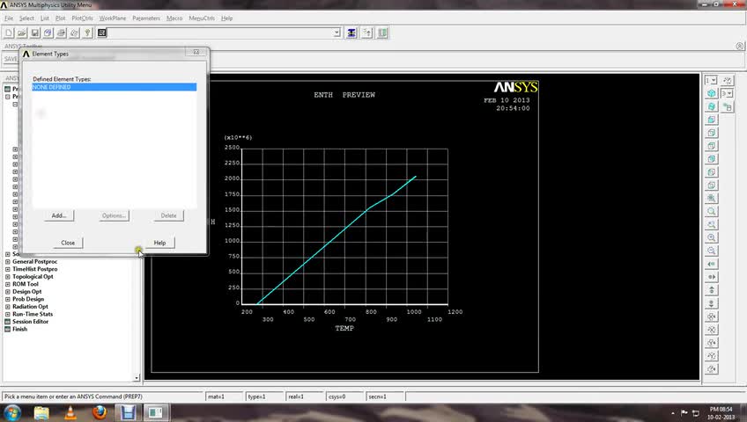Click the type=1 status bar field
747x422 pixels.
coord(264,397)
